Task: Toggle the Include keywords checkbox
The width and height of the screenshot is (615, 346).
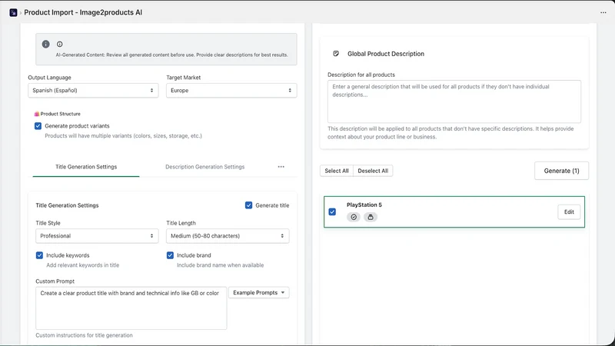Action: click(39, 255)
